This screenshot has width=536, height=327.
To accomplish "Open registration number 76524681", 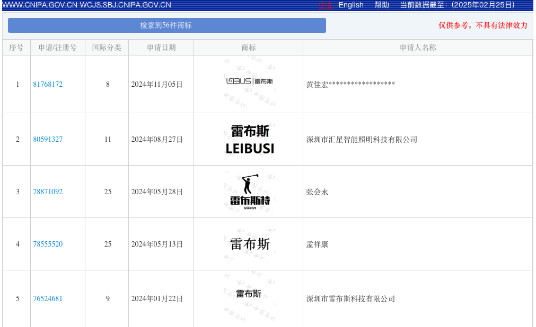I will [x=48, y=299].
